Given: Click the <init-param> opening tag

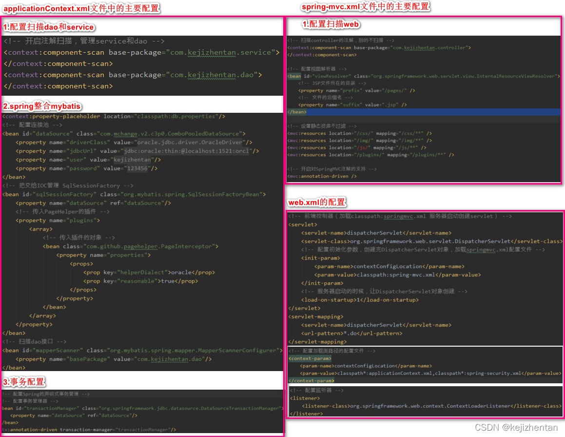Looking at the screenshot, I should click(320, 258).
